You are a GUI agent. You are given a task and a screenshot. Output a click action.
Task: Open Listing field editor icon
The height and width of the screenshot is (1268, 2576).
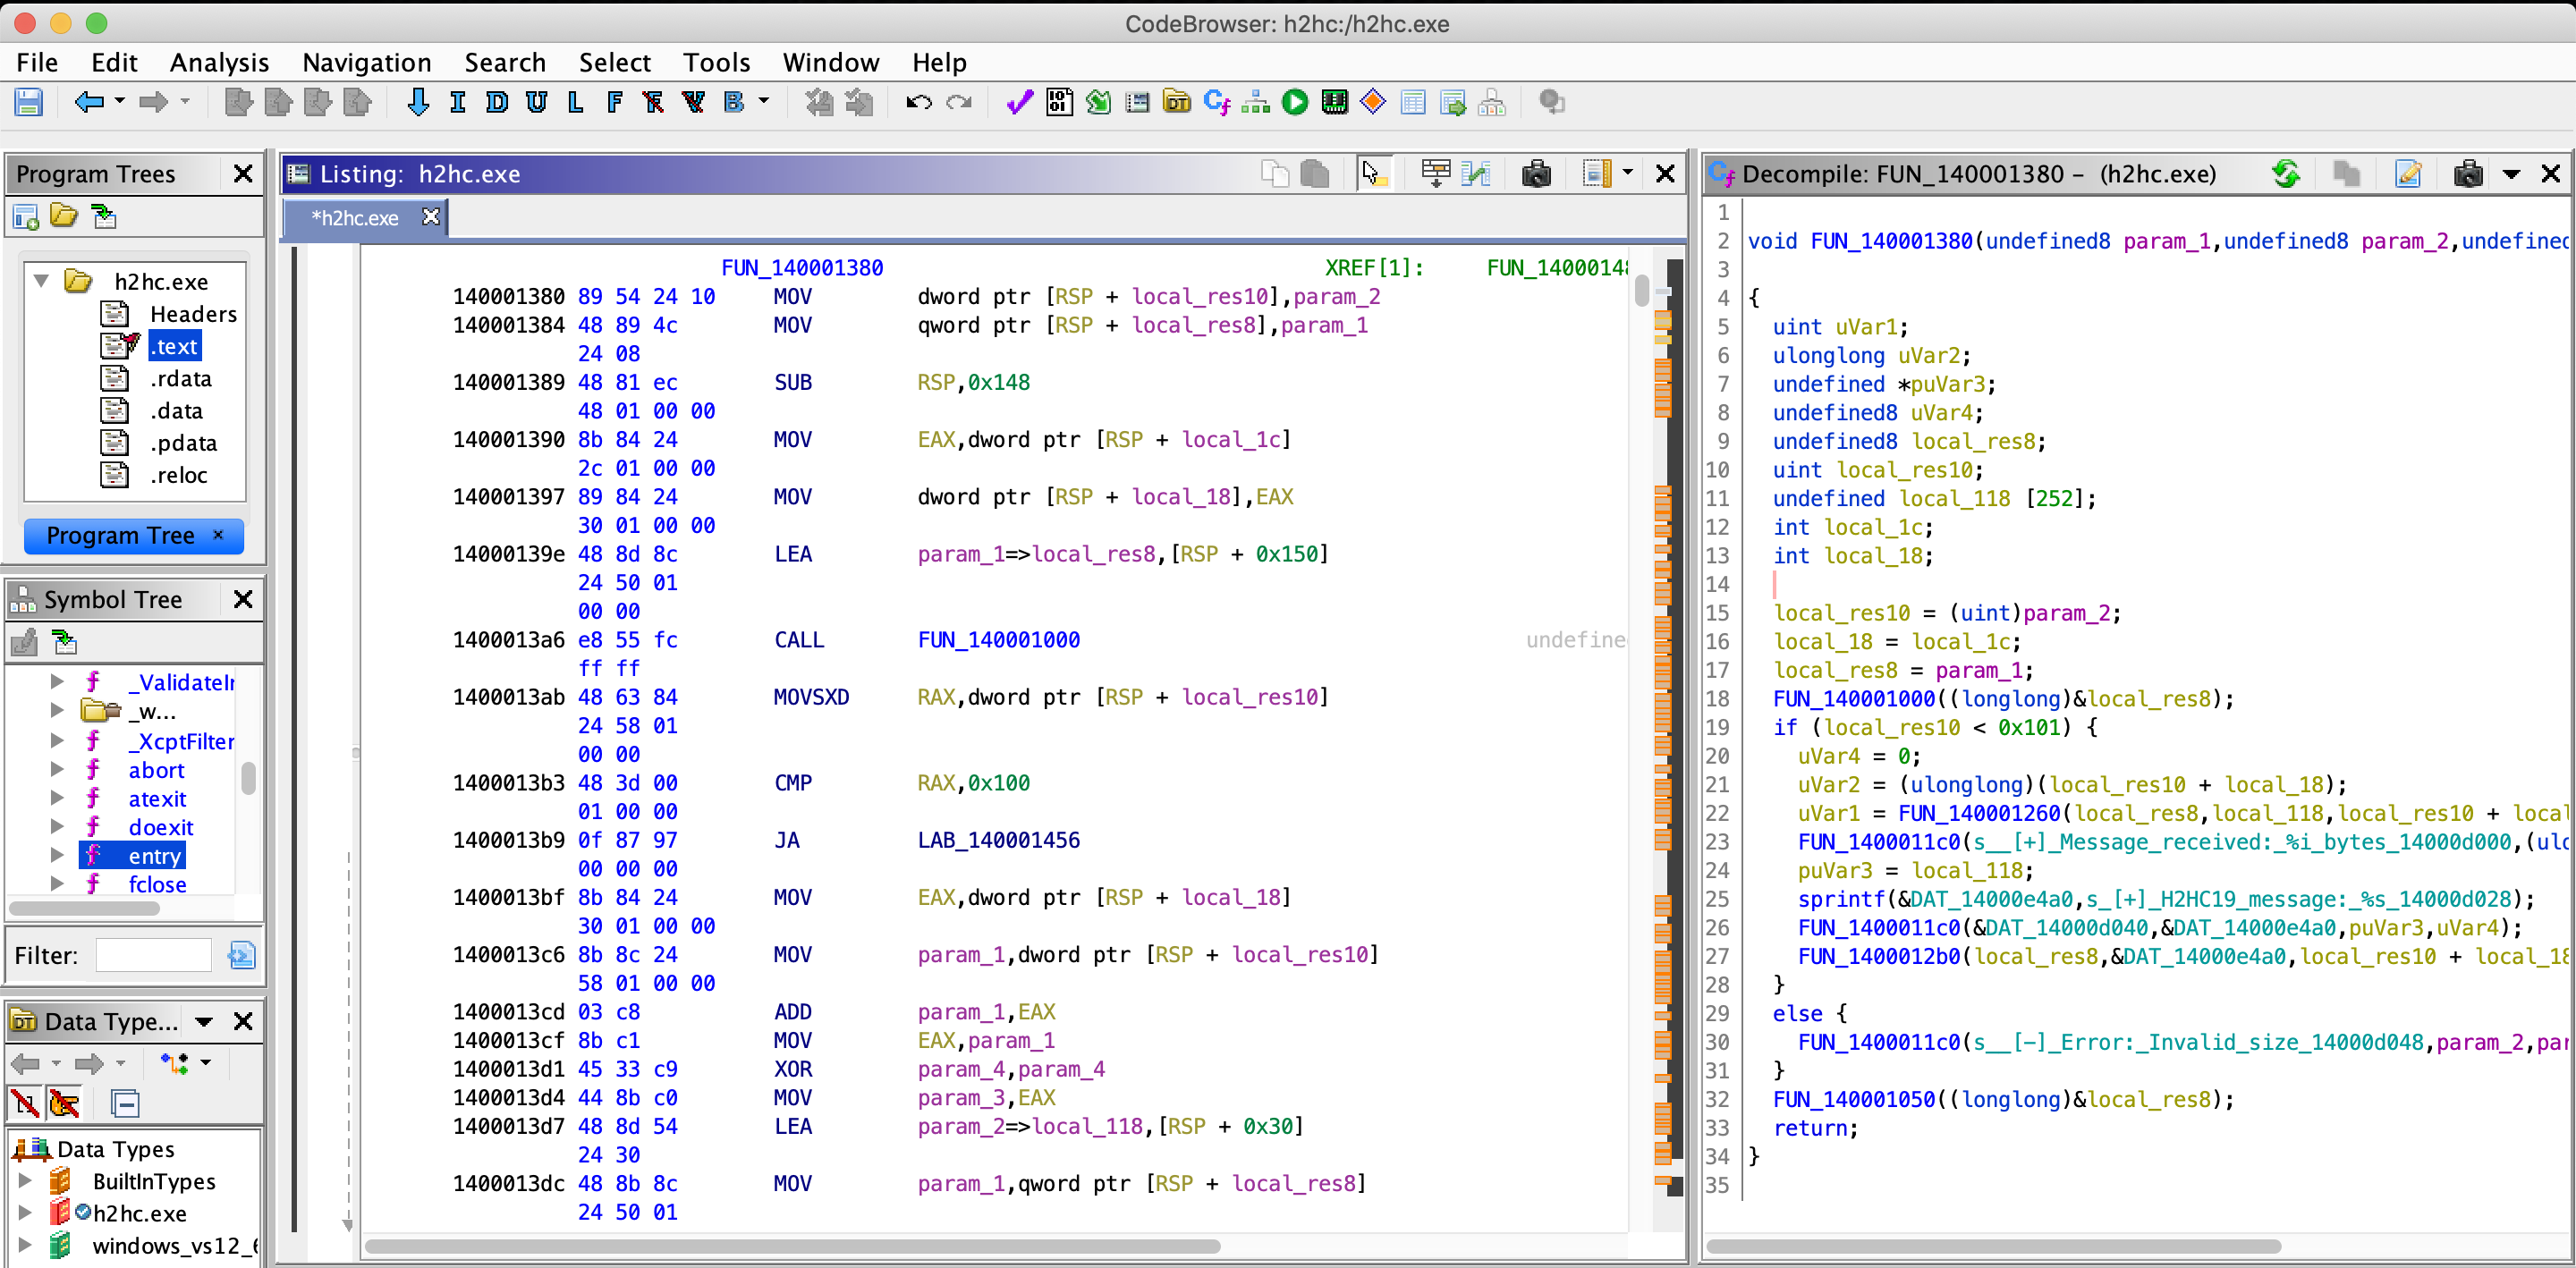pos(1436,174)
